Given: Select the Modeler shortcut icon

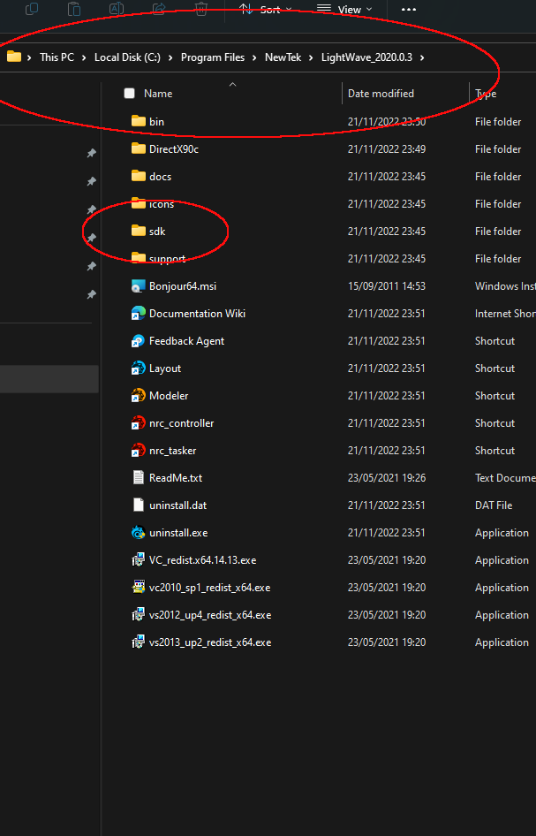Looking at the screenshot, I should coord(139,395).
